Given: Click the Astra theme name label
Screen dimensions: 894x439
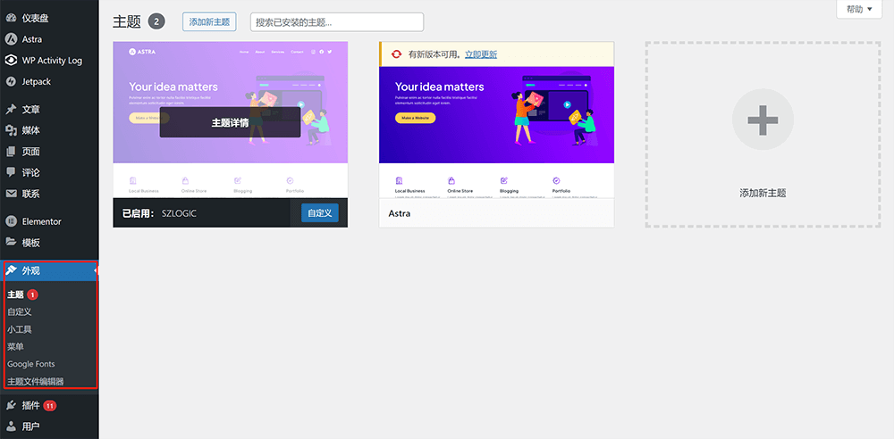Looking at the screenshot, I should coord(399,213).
